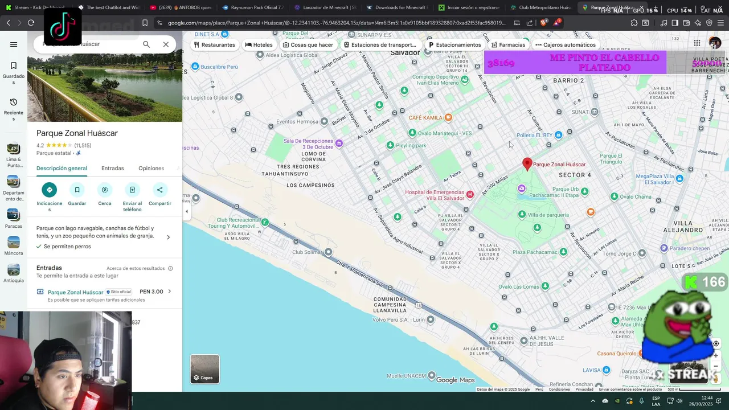The height and width of the screenshot is (410, 729).
Task: Click the red Parque Zonal Huáscar pin
Action: [x=527, y=165]
